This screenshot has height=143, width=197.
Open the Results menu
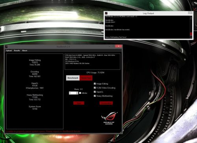click(x=17, y=51)
